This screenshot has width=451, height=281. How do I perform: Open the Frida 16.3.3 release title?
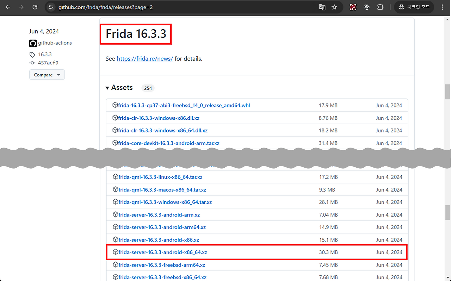[x=136, y=34]
